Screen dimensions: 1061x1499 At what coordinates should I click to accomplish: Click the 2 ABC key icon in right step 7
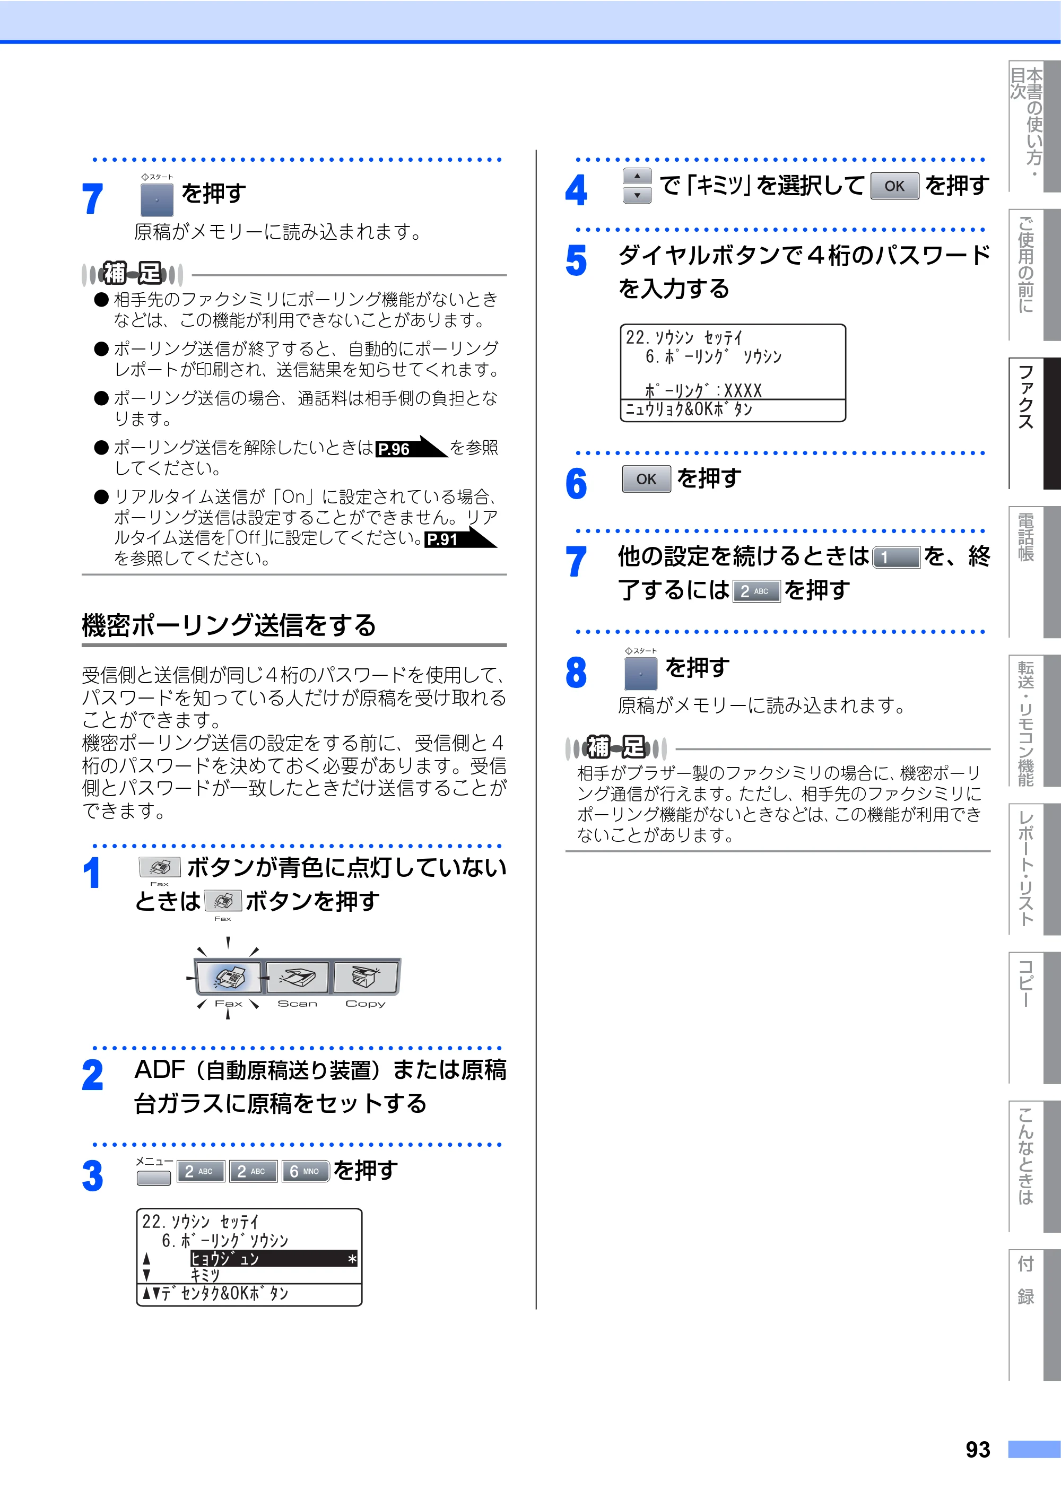(756, 591)
